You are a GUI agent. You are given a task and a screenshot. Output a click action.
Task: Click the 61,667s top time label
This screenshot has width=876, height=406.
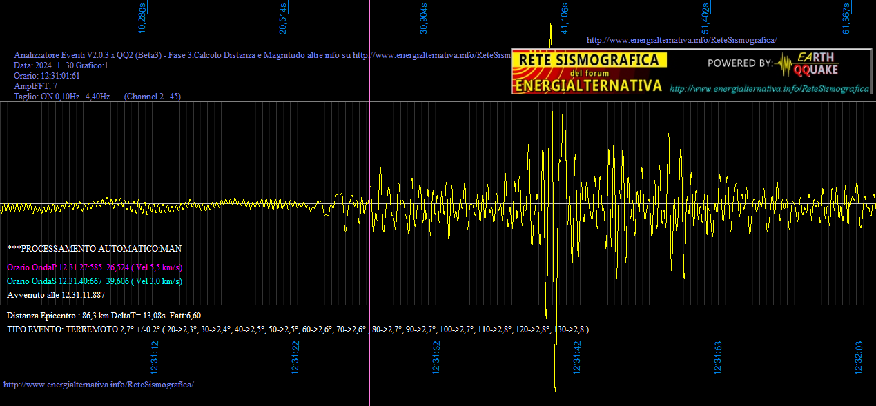point(846,19)
